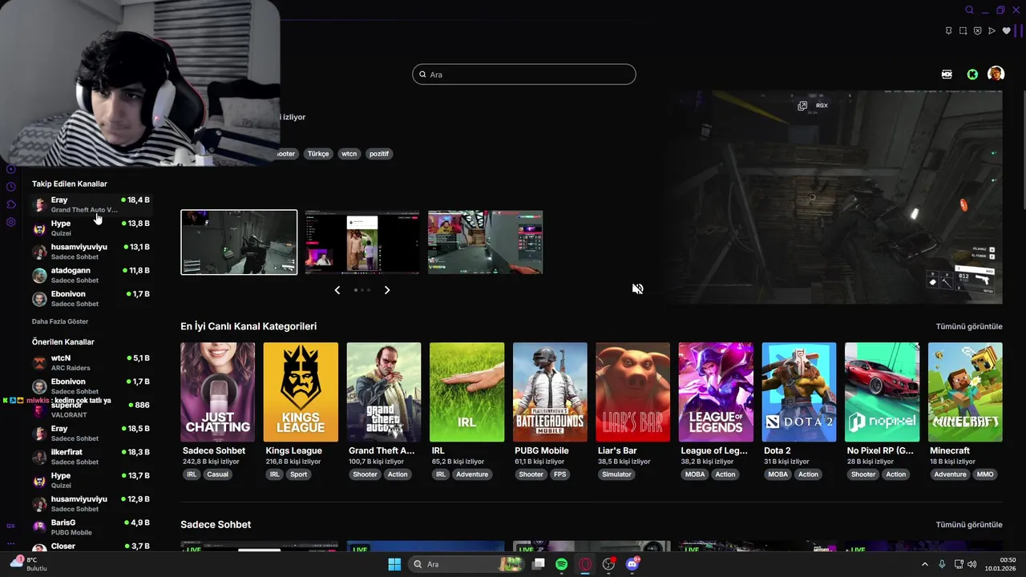
Task: Open the browser search tabs magnifier icon
Action: click(969, 10)
